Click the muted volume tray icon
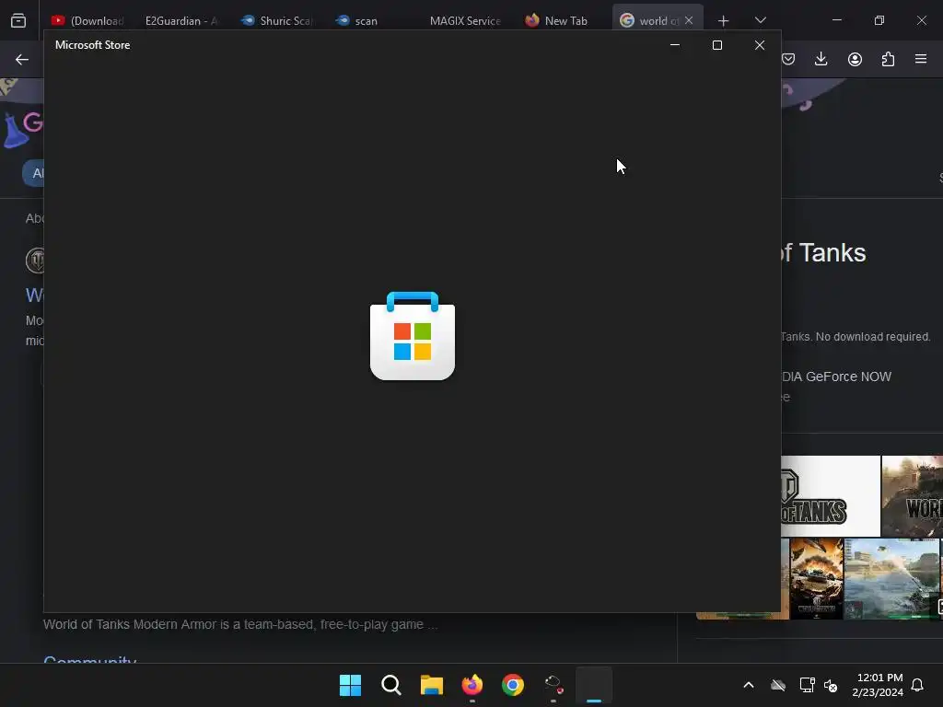The width and height of the screenshot is (943, 707). point(831,685)
